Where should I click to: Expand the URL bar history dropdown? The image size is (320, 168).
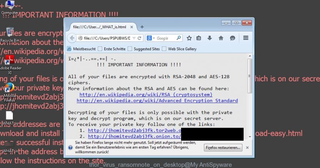point(134,38)
